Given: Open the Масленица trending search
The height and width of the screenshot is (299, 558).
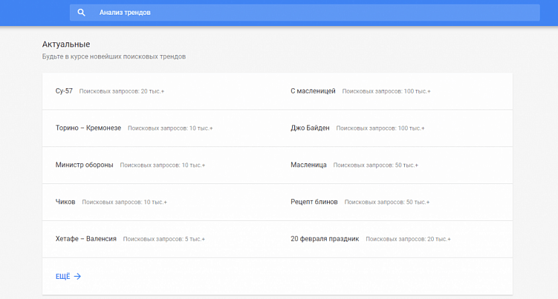Looking at the screenshot, I should (308, 165).
